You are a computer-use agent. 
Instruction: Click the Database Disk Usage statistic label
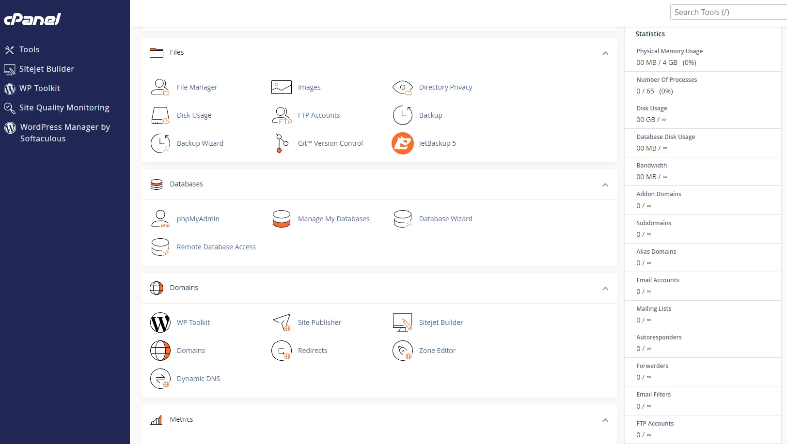point(665,137)
